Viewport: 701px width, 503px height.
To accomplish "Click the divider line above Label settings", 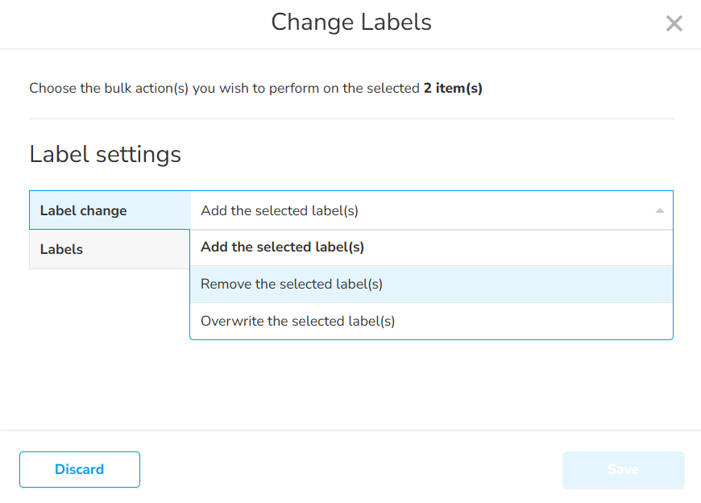I will [350, 119].
